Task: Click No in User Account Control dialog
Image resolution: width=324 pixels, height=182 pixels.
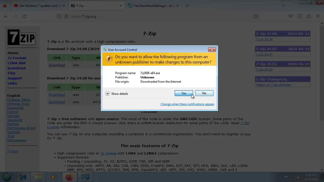Action: [x=204, y=93]
